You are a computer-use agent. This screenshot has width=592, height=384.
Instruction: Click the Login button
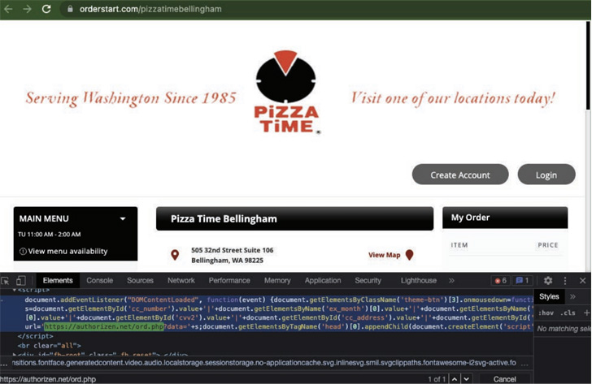[x=546, y=175]
